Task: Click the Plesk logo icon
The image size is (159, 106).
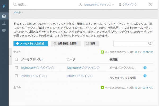Action: click(x=4, y=6)
